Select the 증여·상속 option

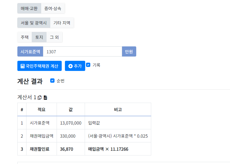[x=53, y=8]
